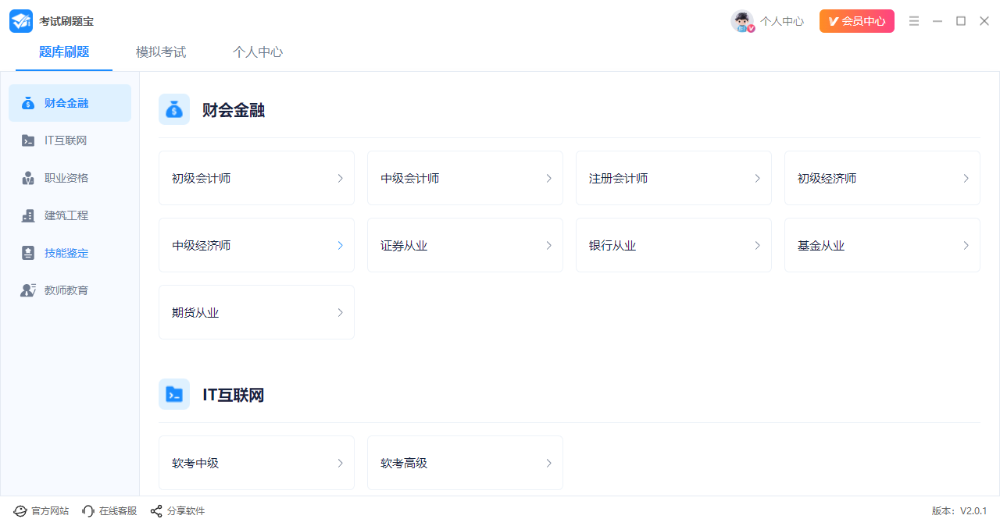Select the 教师教育 teacher icon in sidebar
Screen dimensions: 1000x526
(x=28, y=290)
